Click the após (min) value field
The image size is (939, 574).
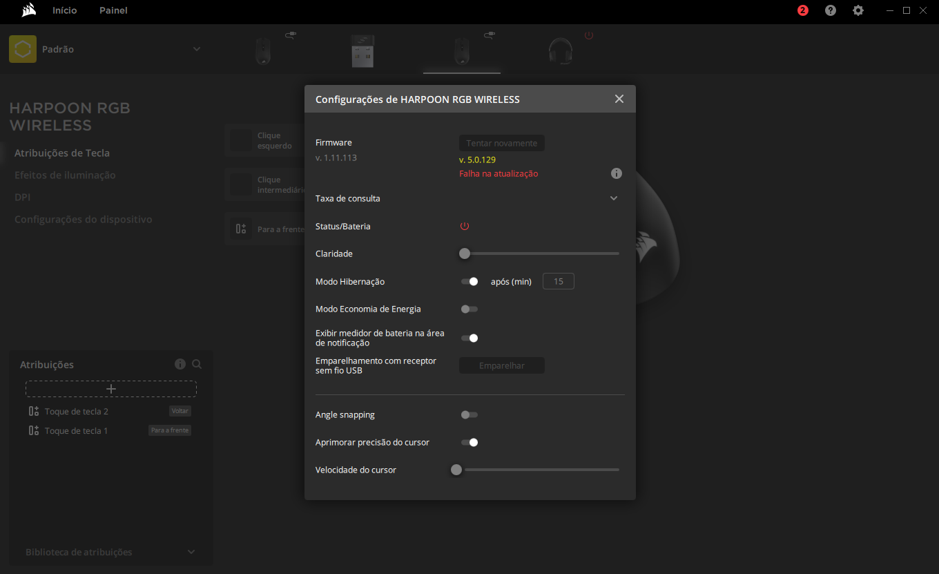pyautogui.click(x=559, y=281)
